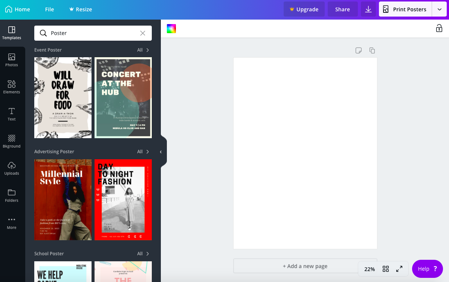Image resolution: width=449 pixels, height=282 pixels.
Task: Click Print Posters button
Action: [405, 9]
